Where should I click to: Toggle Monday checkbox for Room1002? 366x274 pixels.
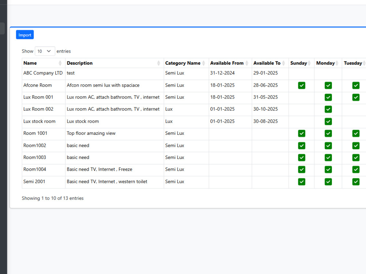pyautogui.click(x=328, y=146)
